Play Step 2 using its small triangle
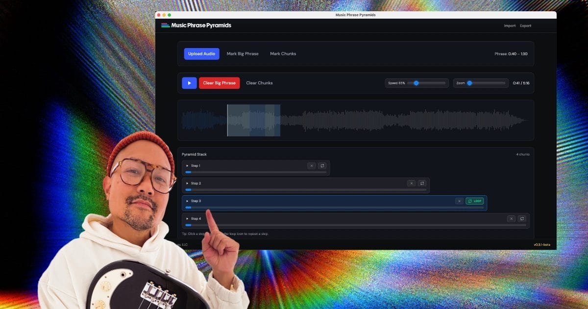This screenshot has width=588, height=309. 187,183
